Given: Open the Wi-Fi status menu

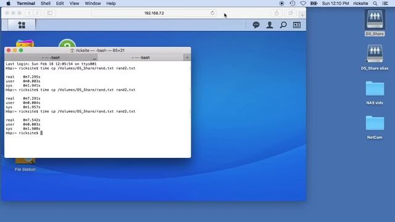Looking at the screenshot, I should (x=303, y=3).
